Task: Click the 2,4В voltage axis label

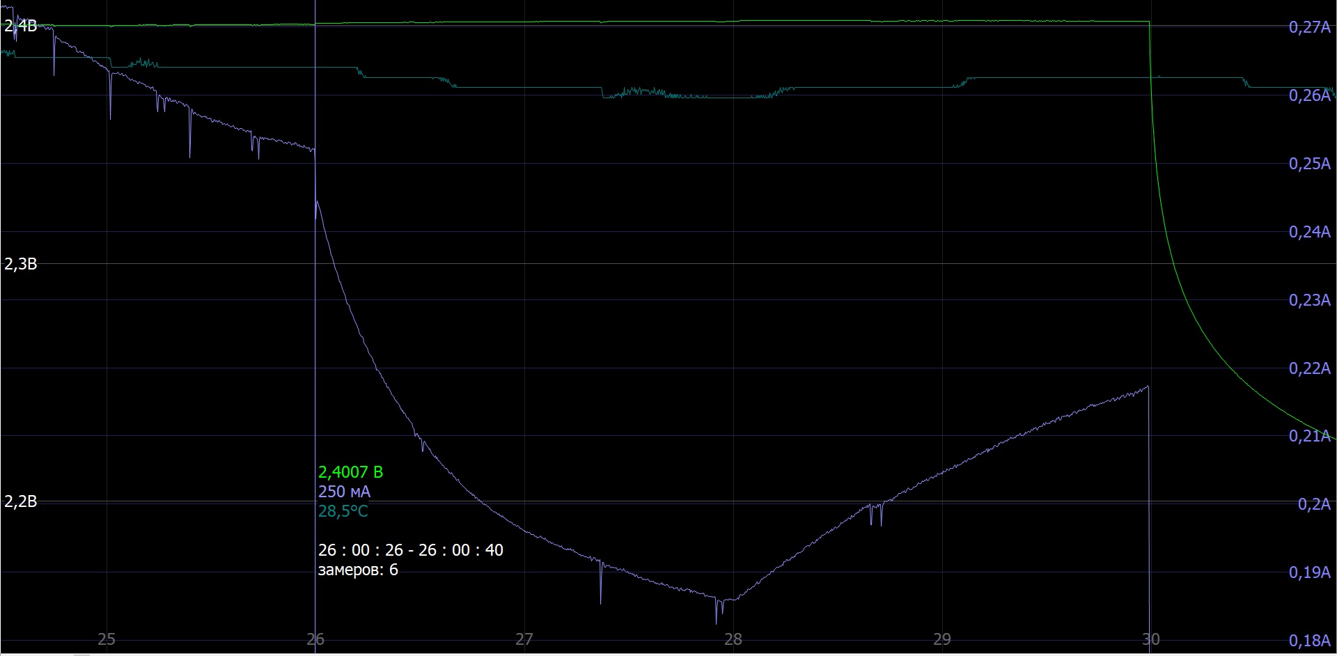Action: 20,26
